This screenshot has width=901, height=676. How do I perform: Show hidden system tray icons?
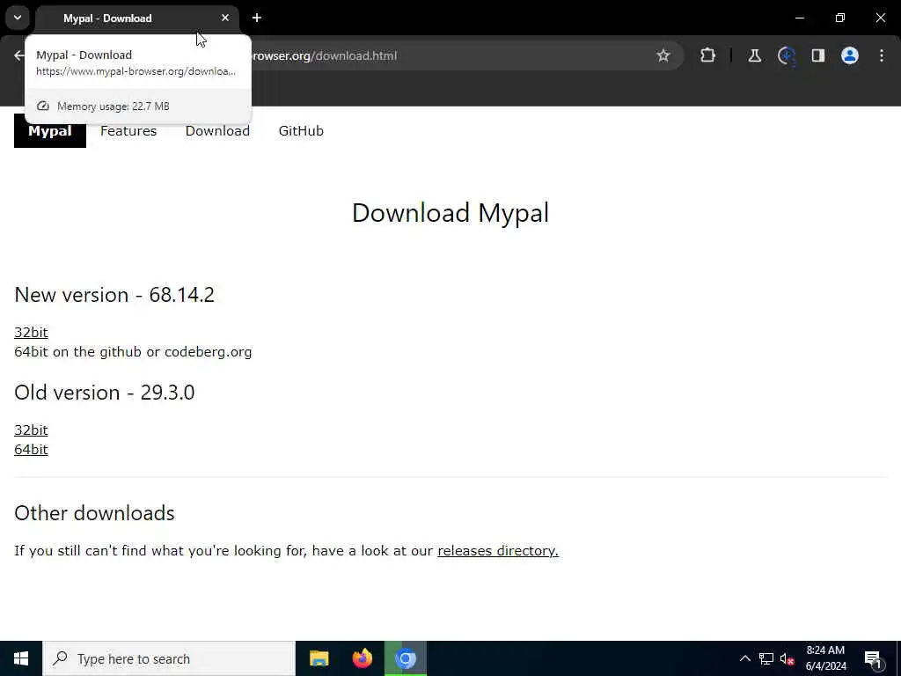pyautogui.click(x=744, y=658)
